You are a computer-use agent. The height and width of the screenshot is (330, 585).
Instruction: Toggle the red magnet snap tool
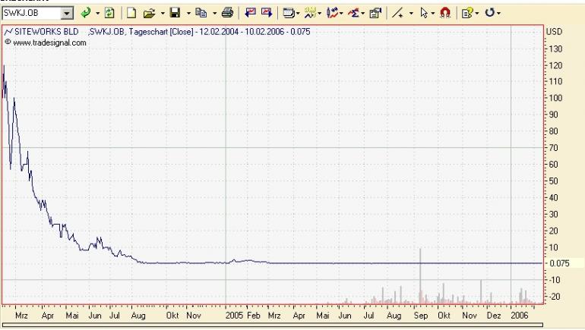coord(445,13)
